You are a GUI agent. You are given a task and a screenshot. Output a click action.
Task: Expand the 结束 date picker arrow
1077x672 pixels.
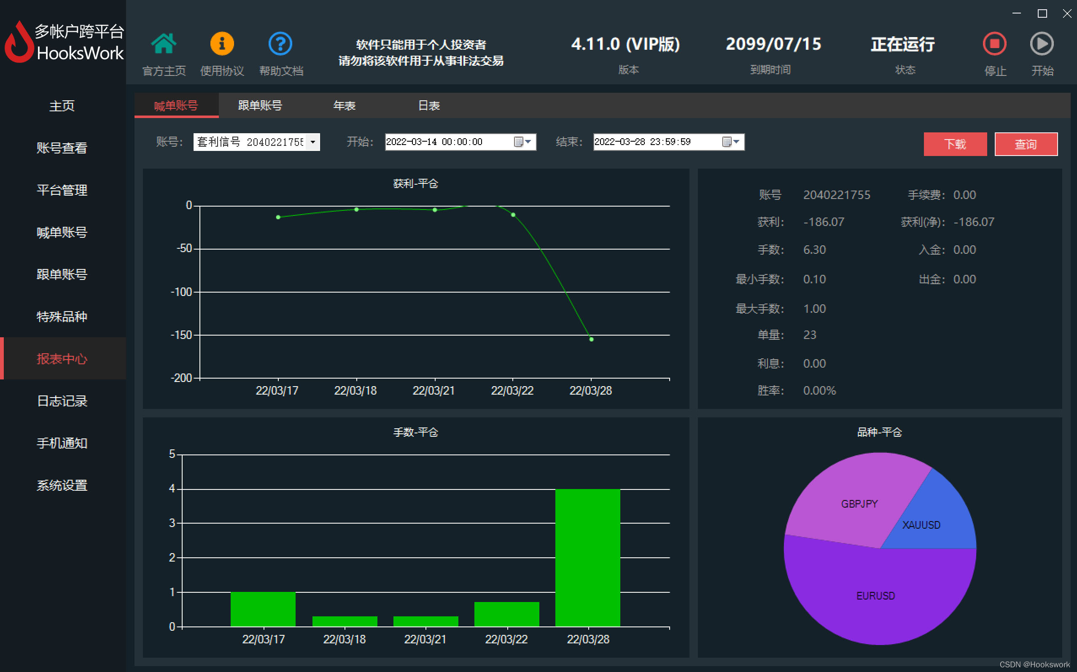coord(737,142)
